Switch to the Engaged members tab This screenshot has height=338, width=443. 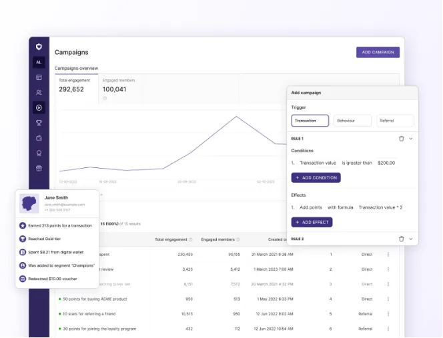120,89
